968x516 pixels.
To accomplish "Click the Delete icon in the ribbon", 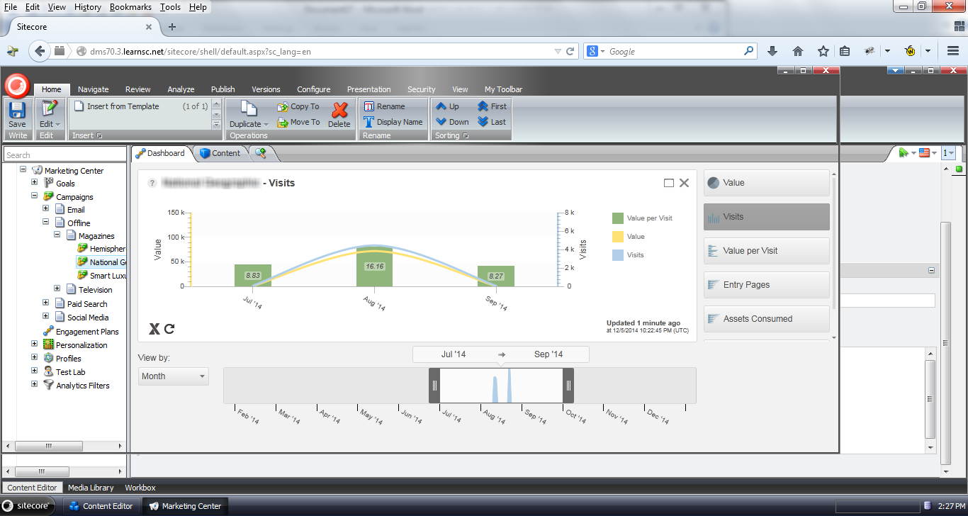I will [339, 113].
